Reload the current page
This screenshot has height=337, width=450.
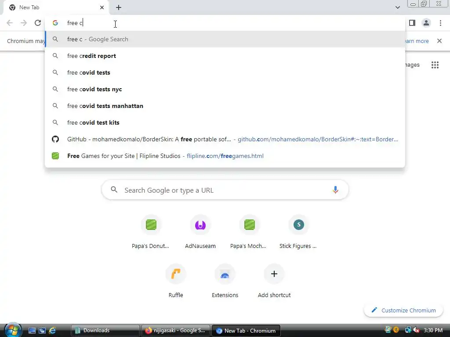(x=38, y=23)
